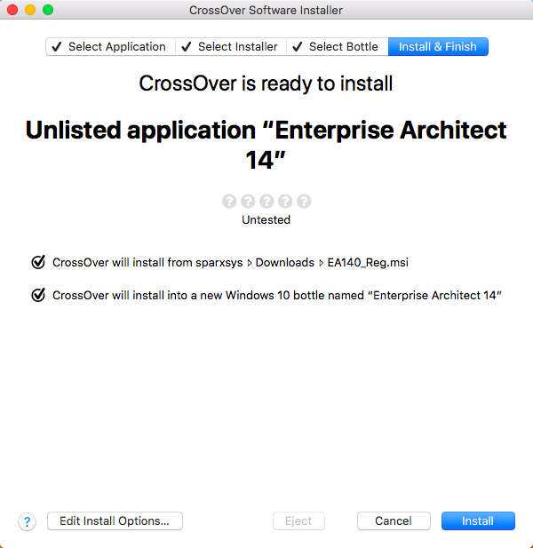Viewport: 533px width, 548px height.
Task: Click the Untested rating label
Action: (x=266, y=219)
